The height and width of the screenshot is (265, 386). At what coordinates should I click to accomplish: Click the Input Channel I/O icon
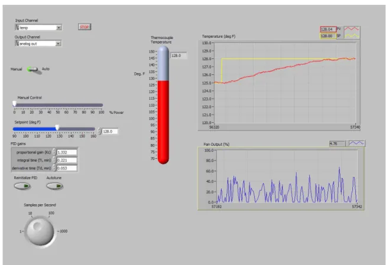17,27
